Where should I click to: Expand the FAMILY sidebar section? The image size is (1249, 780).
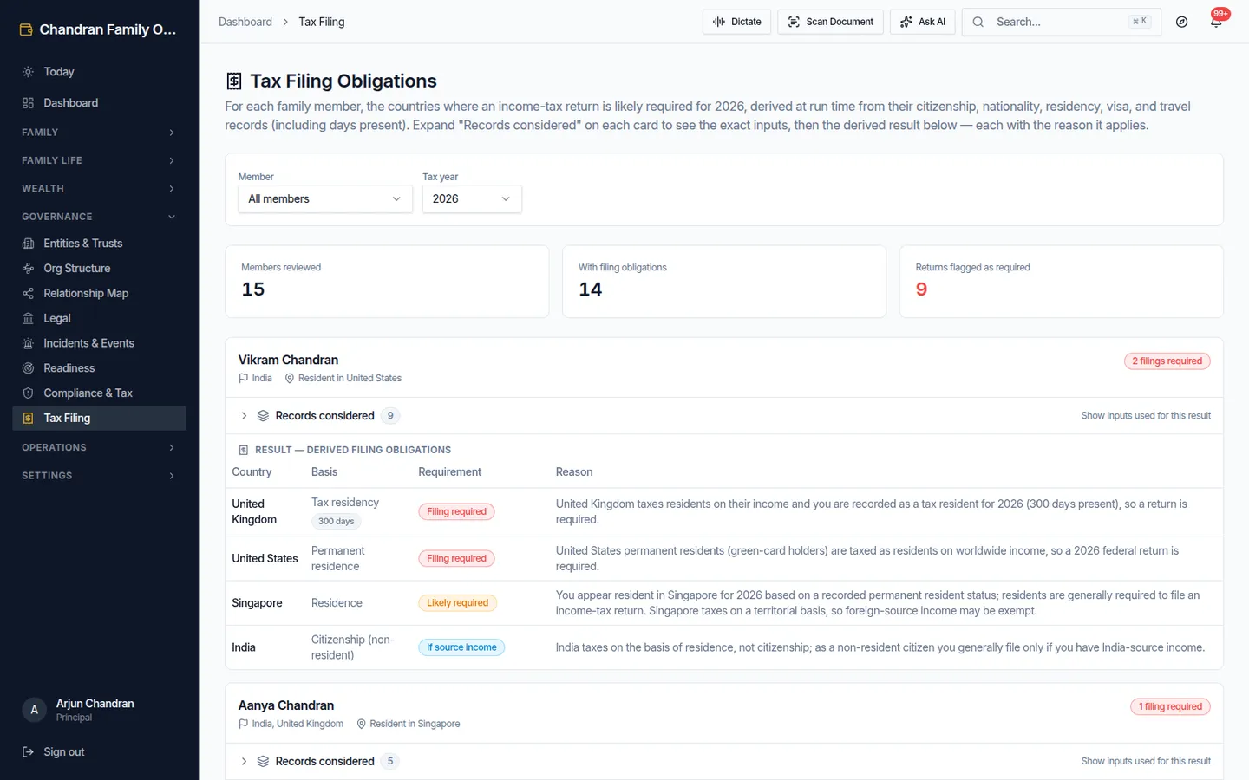pyautogui.click(x=100, y=133)
